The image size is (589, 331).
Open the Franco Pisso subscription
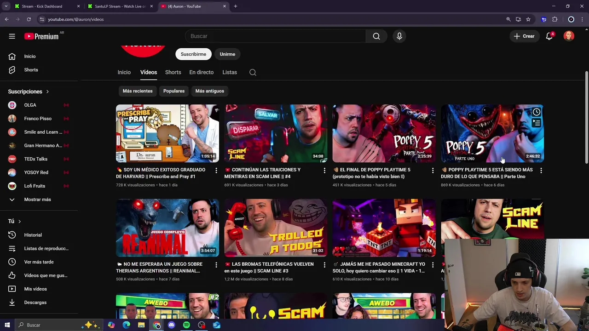38,119
